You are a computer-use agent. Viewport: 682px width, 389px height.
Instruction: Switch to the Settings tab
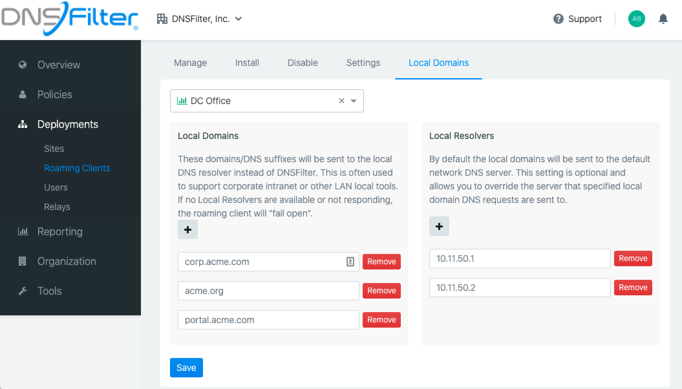click(x=363, y=63)
